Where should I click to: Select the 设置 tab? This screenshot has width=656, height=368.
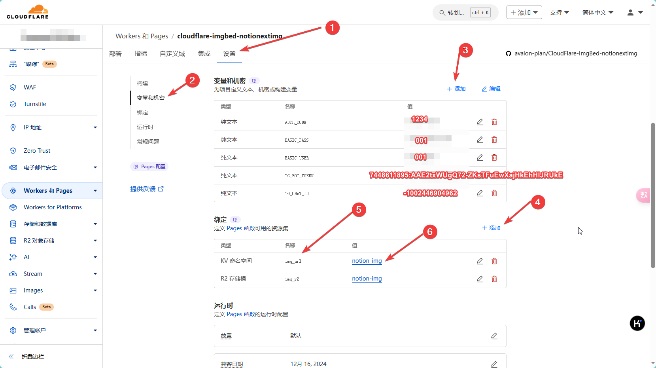[x=229, y=54]
